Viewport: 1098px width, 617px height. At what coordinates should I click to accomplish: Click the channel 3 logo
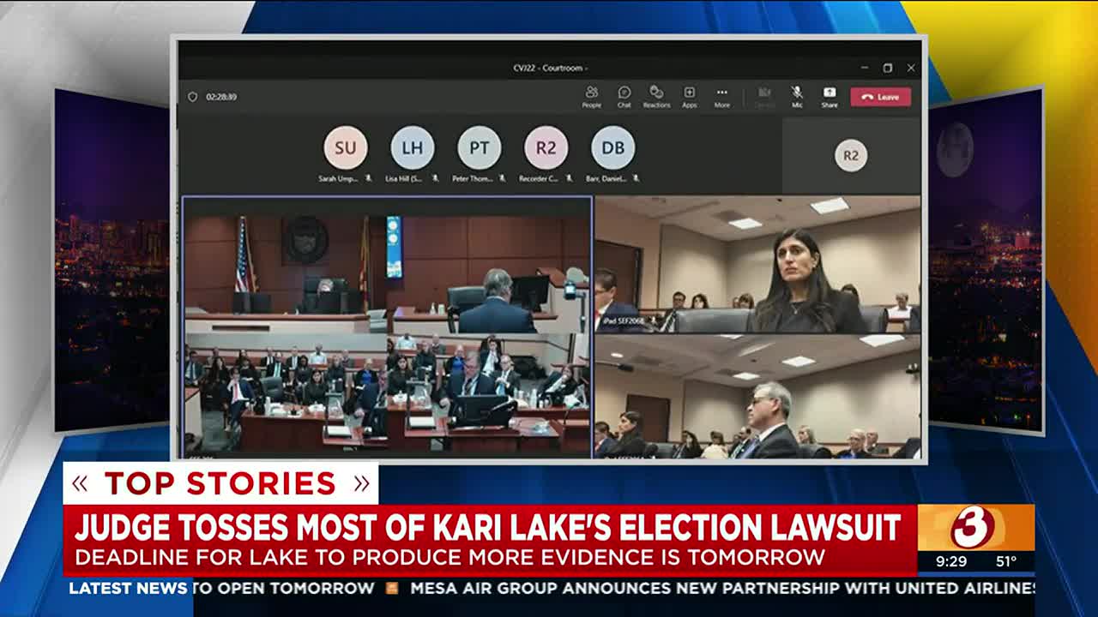click(x=975, y=527)
